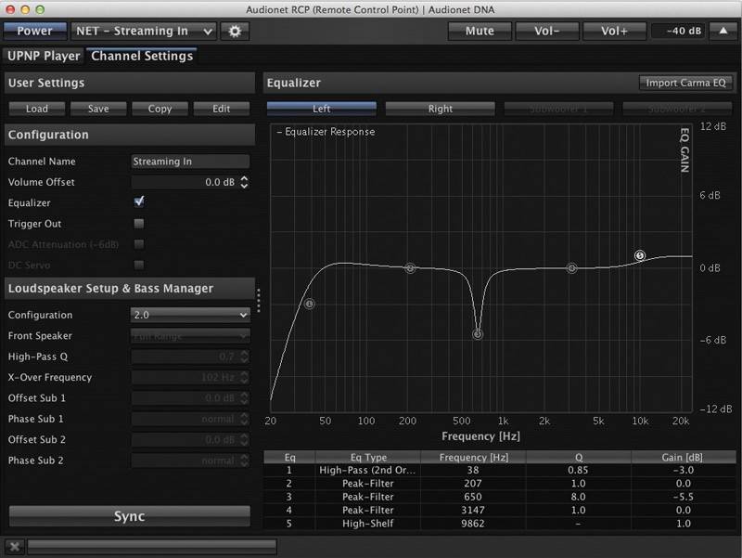Select the High-Pass (2nd Or... row
Viewport: 742px width, 558px height.
tap(500, 471)
